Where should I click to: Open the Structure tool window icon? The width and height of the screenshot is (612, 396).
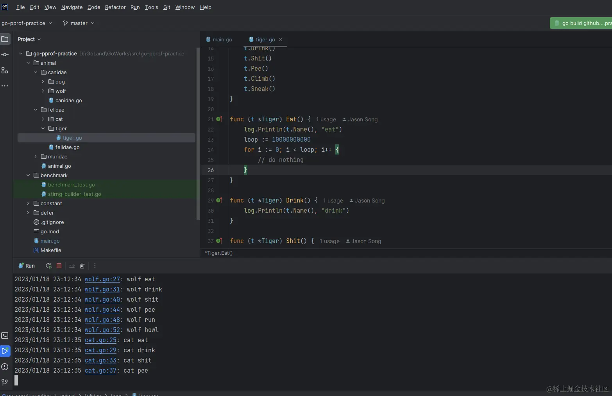(5, 70)
